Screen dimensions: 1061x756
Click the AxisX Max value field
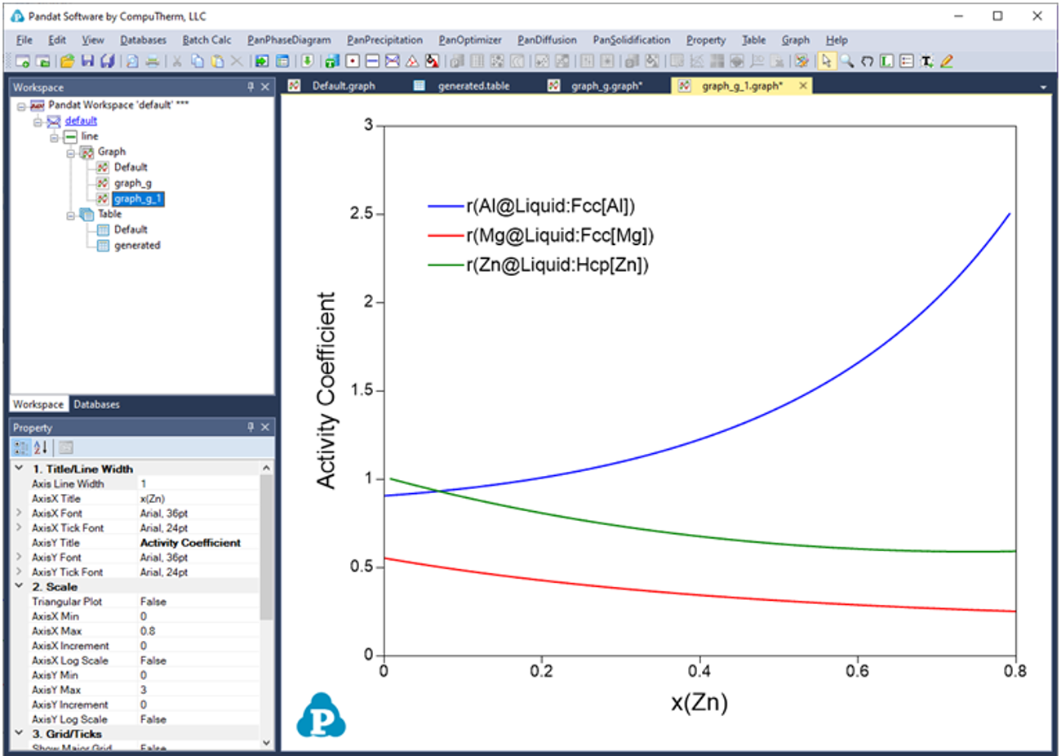click(196, 631)
